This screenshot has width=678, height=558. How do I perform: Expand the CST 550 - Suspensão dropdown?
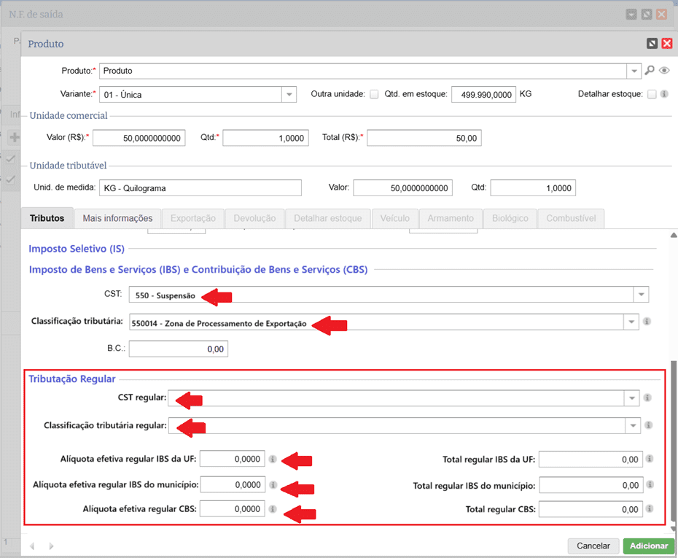tap(641, 295)
